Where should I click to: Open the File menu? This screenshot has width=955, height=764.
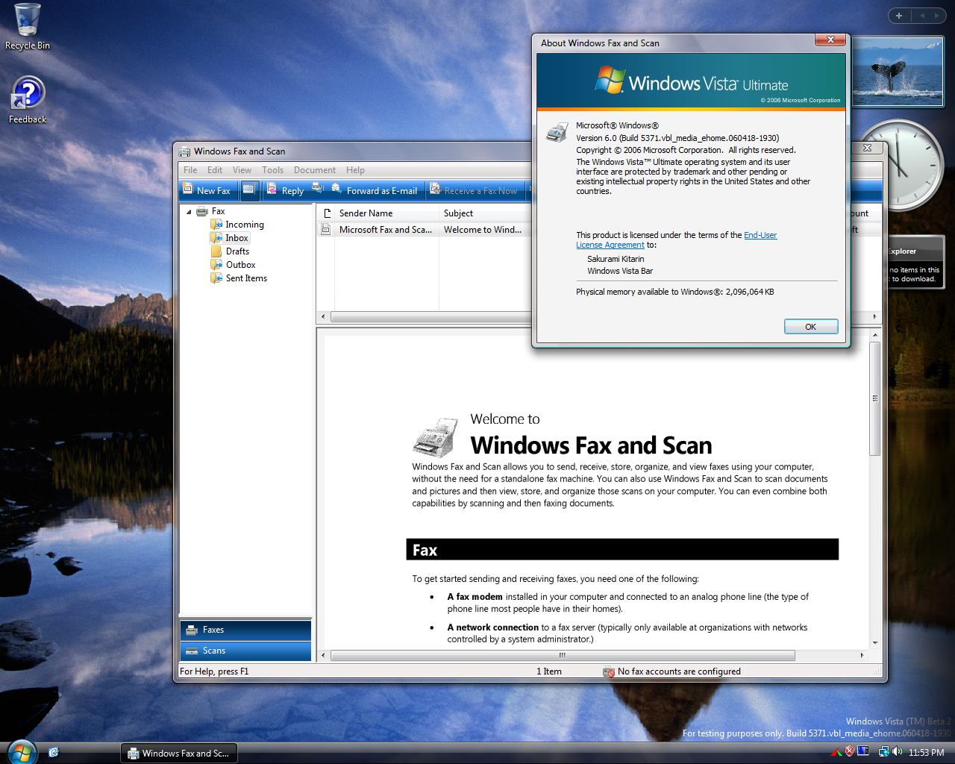point(190,170)
